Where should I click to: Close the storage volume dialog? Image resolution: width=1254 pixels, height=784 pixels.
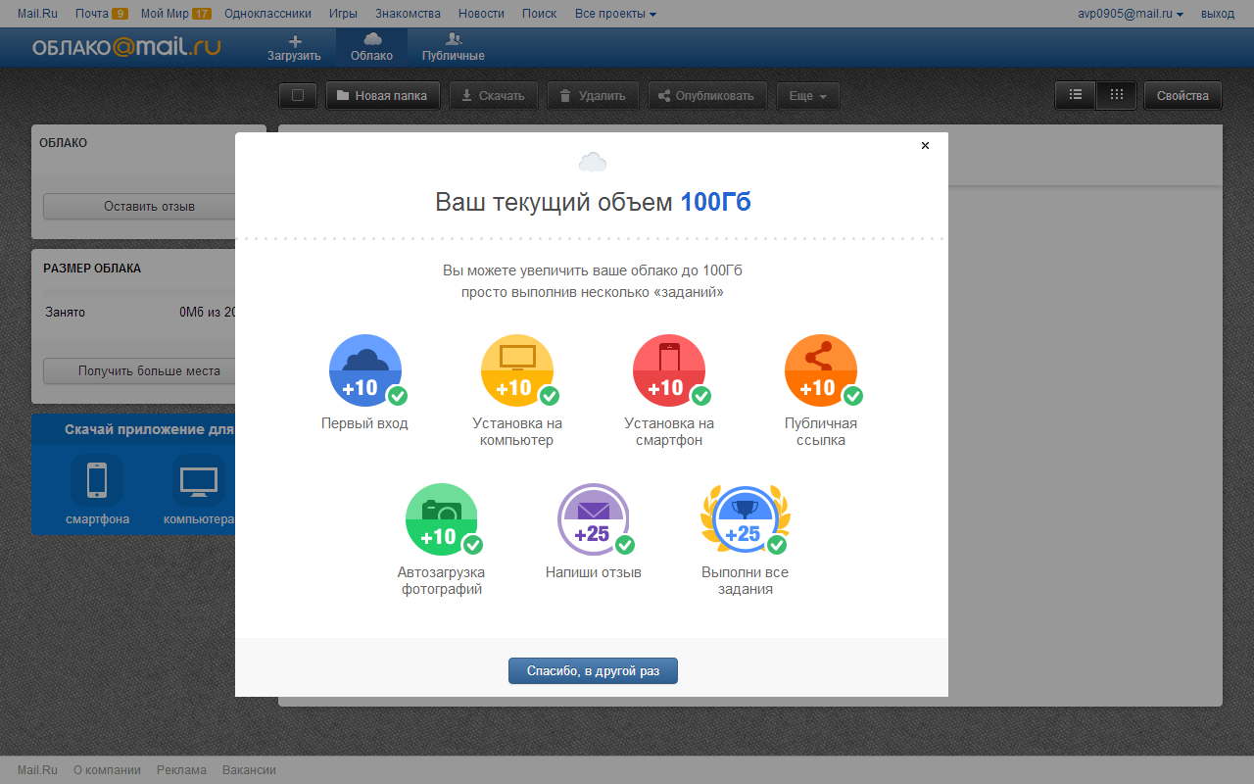click(x=925, y=145)
